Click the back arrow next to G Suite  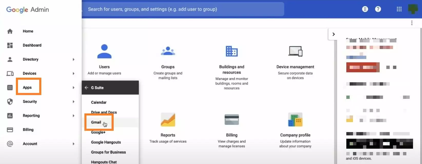point(86,88)
